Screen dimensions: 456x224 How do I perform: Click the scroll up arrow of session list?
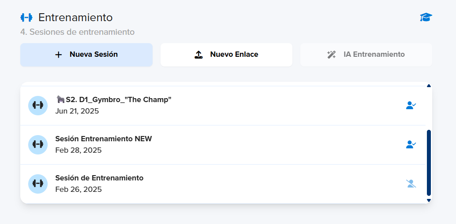(x=429, y=86)
